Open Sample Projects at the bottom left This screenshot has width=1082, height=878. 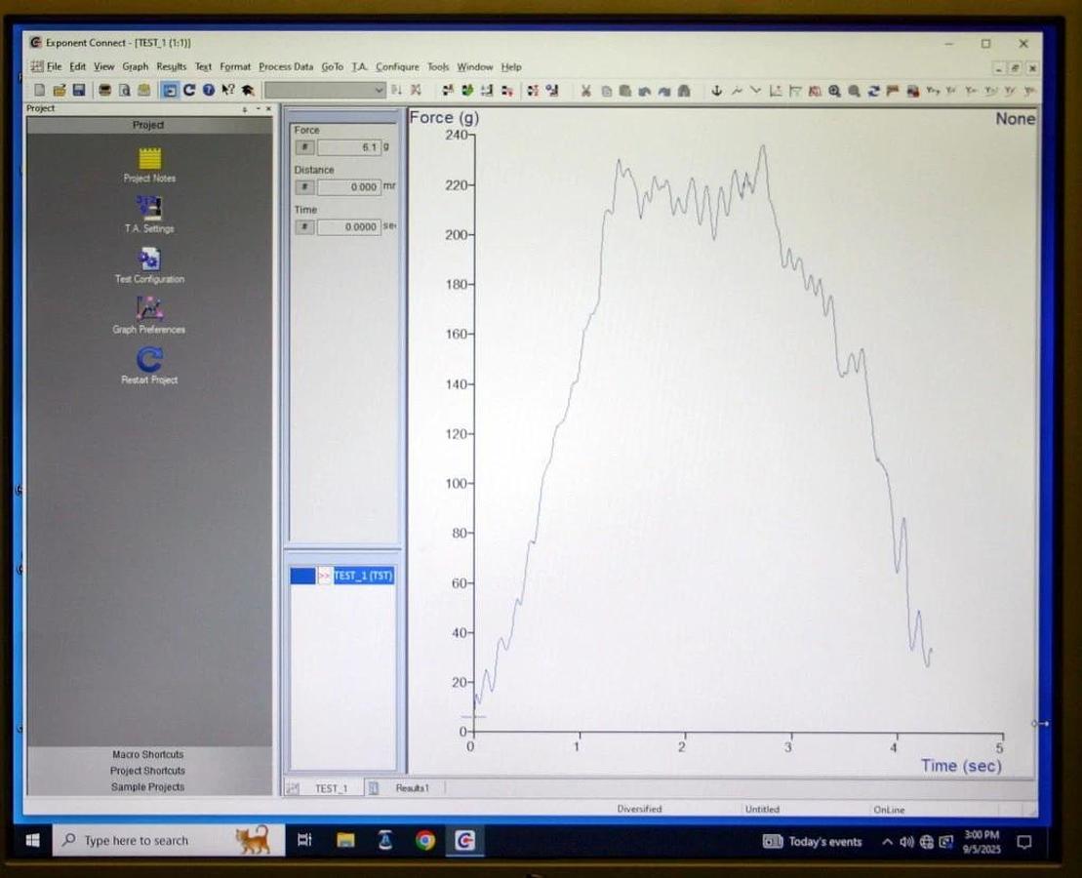pyautogui.click(x=146, y=786)
